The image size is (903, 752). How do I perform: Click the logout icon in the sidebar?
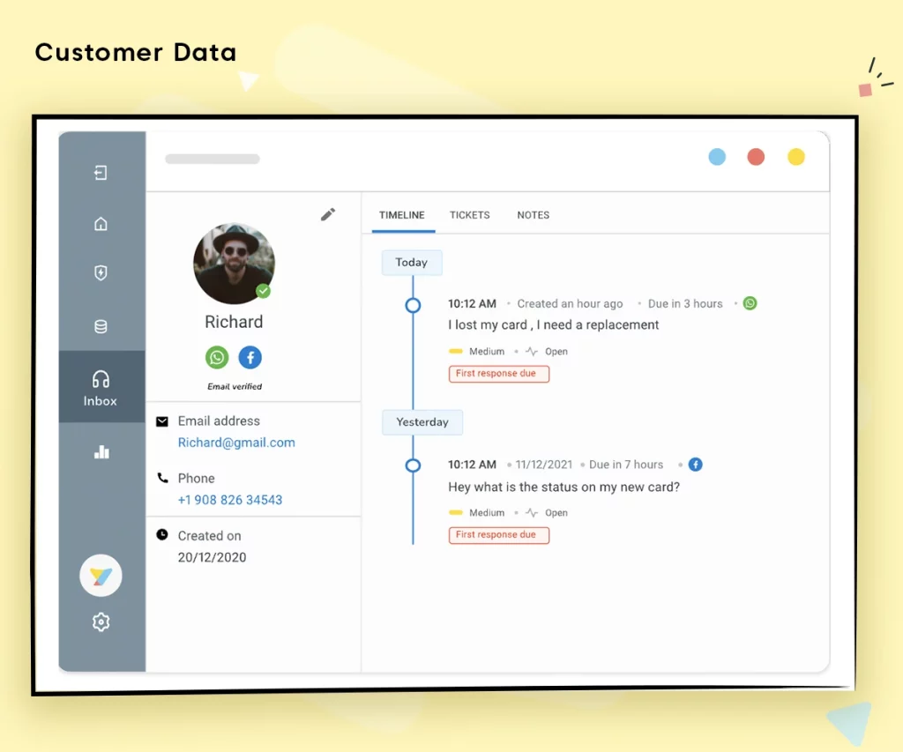pos(101,172)
